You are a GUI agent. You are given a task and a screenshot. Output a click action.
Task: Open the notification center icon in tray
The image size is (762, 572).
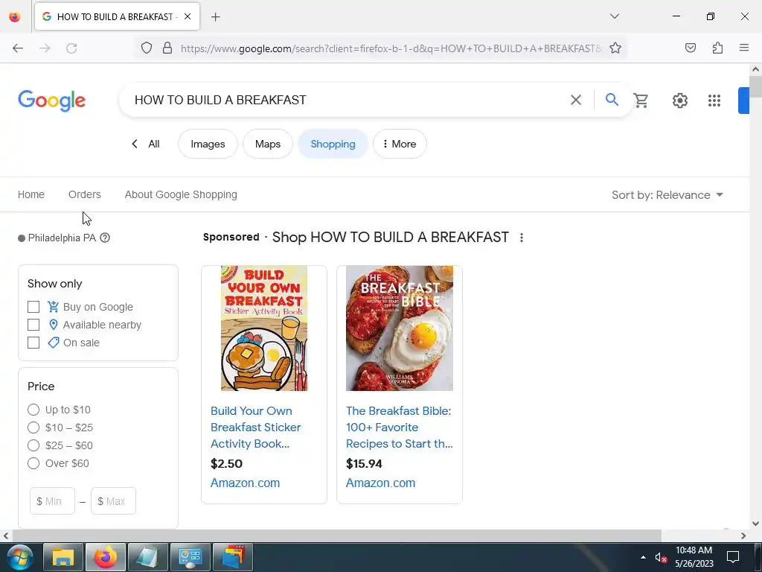(x=732, y=557)
